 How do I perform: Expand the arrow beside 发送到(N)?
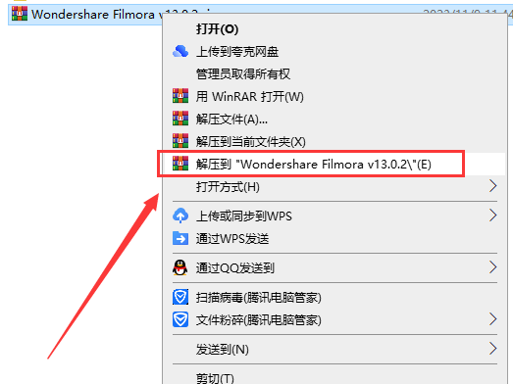click(493, 348)
